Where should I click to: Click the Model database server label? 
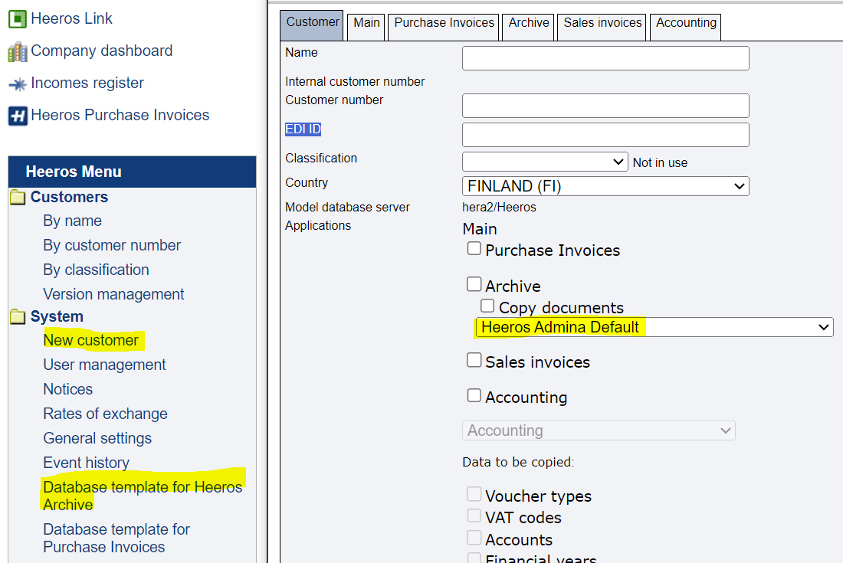pyautogui.click(x=346, y=208)
